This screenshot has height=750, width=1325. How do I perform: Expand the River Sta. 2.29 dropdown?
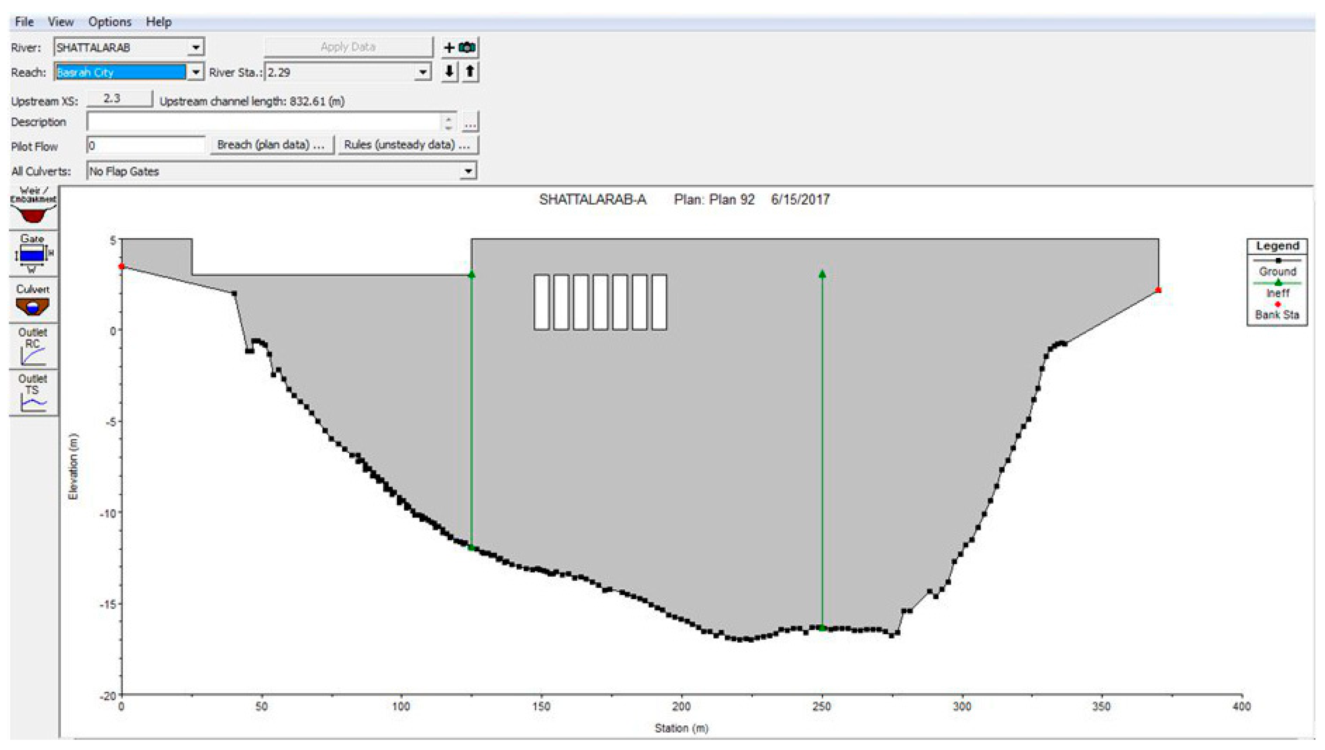click(423, 72)
